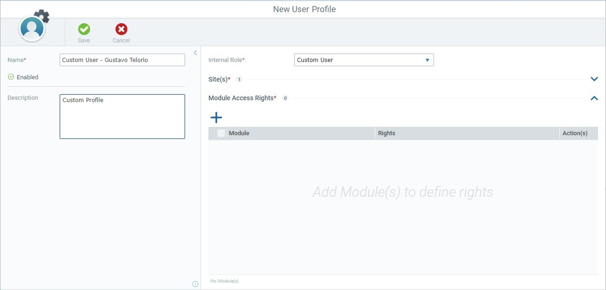Click the green Save checkmark icon
The height and width of the screenshot is (290, 606).
(x=84, y=29)
